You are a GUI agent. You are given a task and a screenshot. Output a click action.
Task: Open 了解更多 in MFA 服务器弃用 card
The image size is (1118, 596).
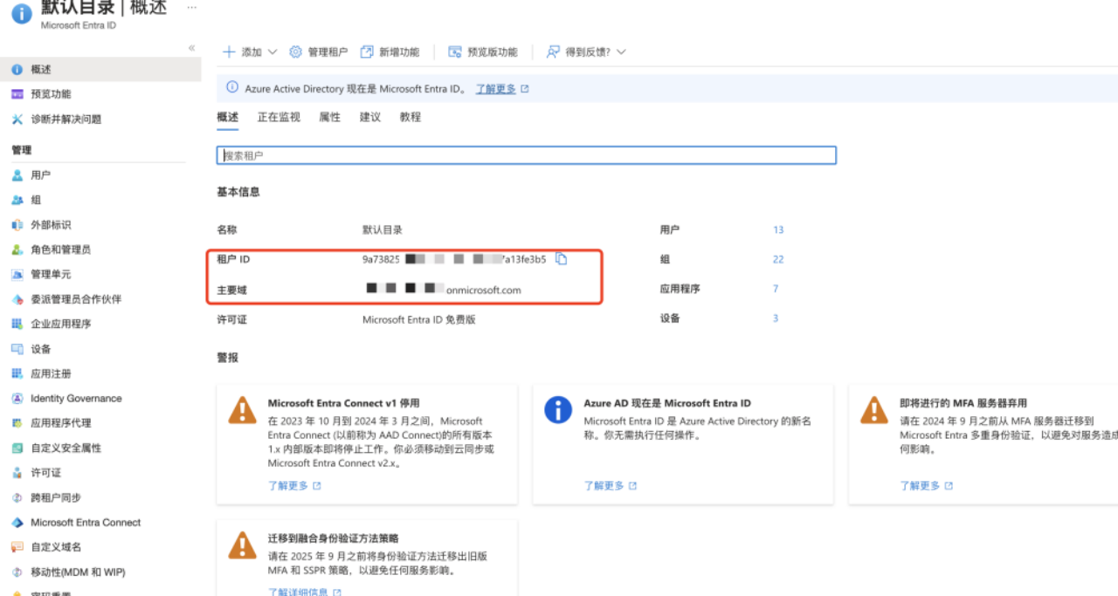point(927,486)
